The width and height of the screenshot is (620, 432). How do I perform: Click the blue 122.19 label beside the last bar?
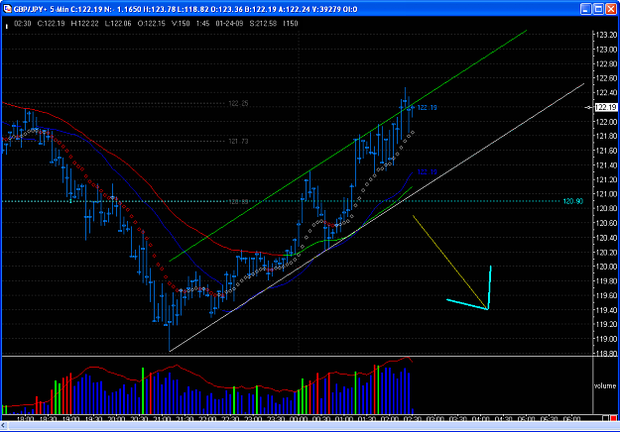(x=427, y=108)
